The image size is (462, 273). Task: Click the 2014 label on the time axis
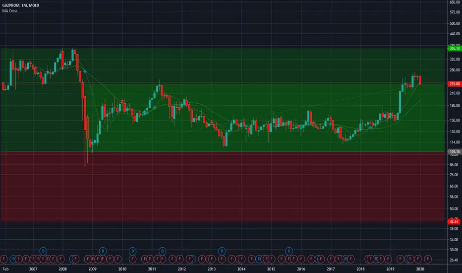point(241,269)
